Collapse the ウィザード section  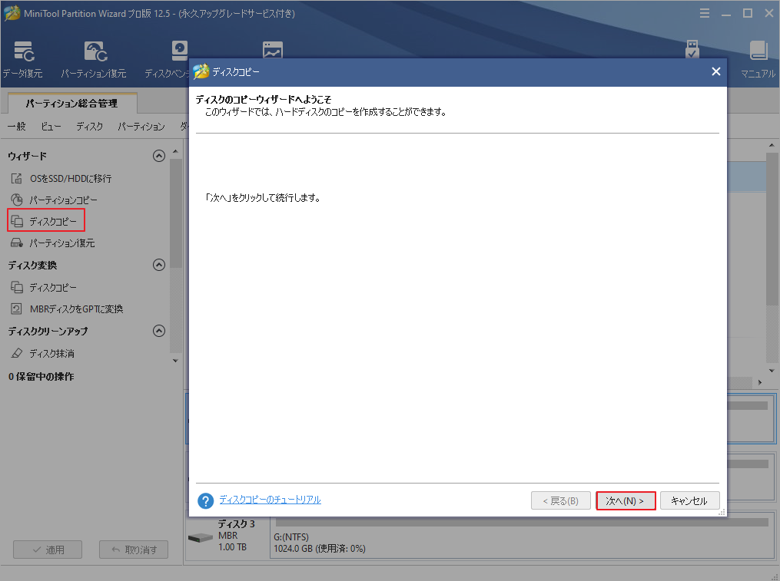(159, 155)
